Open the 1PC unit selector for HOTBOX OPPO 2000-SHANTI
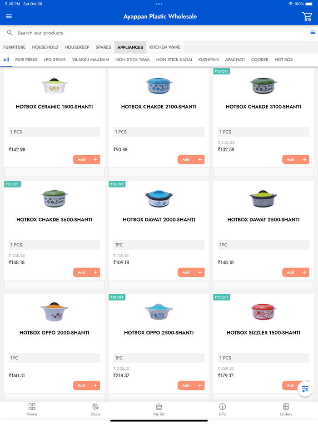The height and width of the screenshot is (424, 318). pos(54,358)
